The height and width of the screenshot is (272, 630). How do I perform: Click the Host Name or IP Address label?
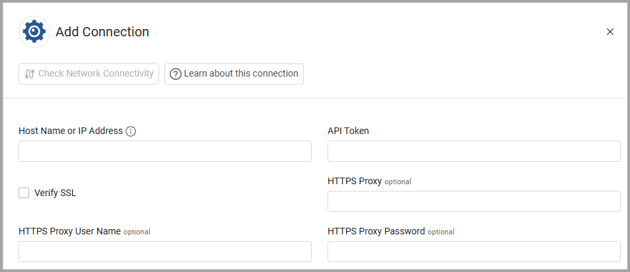coord(71,131)
